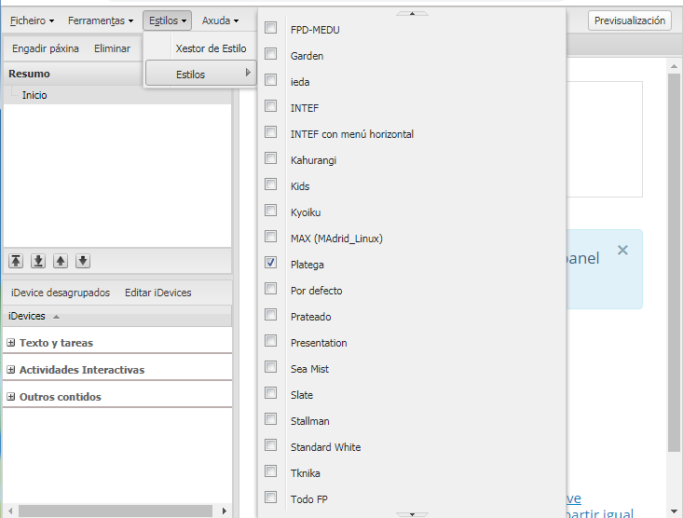
Task: Select Xestor de Estilo menu entry
Action: click(x=211, y=48)
